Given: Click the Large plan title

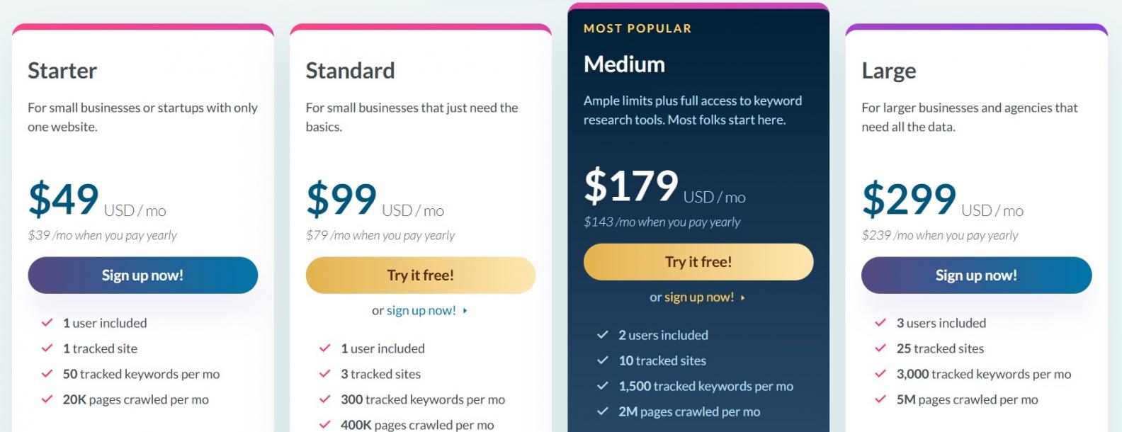Looking at the screenshot, I should pos(888,71).
